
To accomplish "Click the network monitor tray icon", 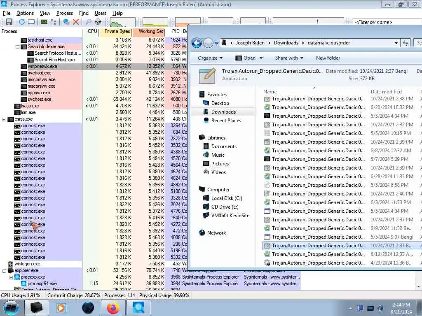I will point(370,308).
